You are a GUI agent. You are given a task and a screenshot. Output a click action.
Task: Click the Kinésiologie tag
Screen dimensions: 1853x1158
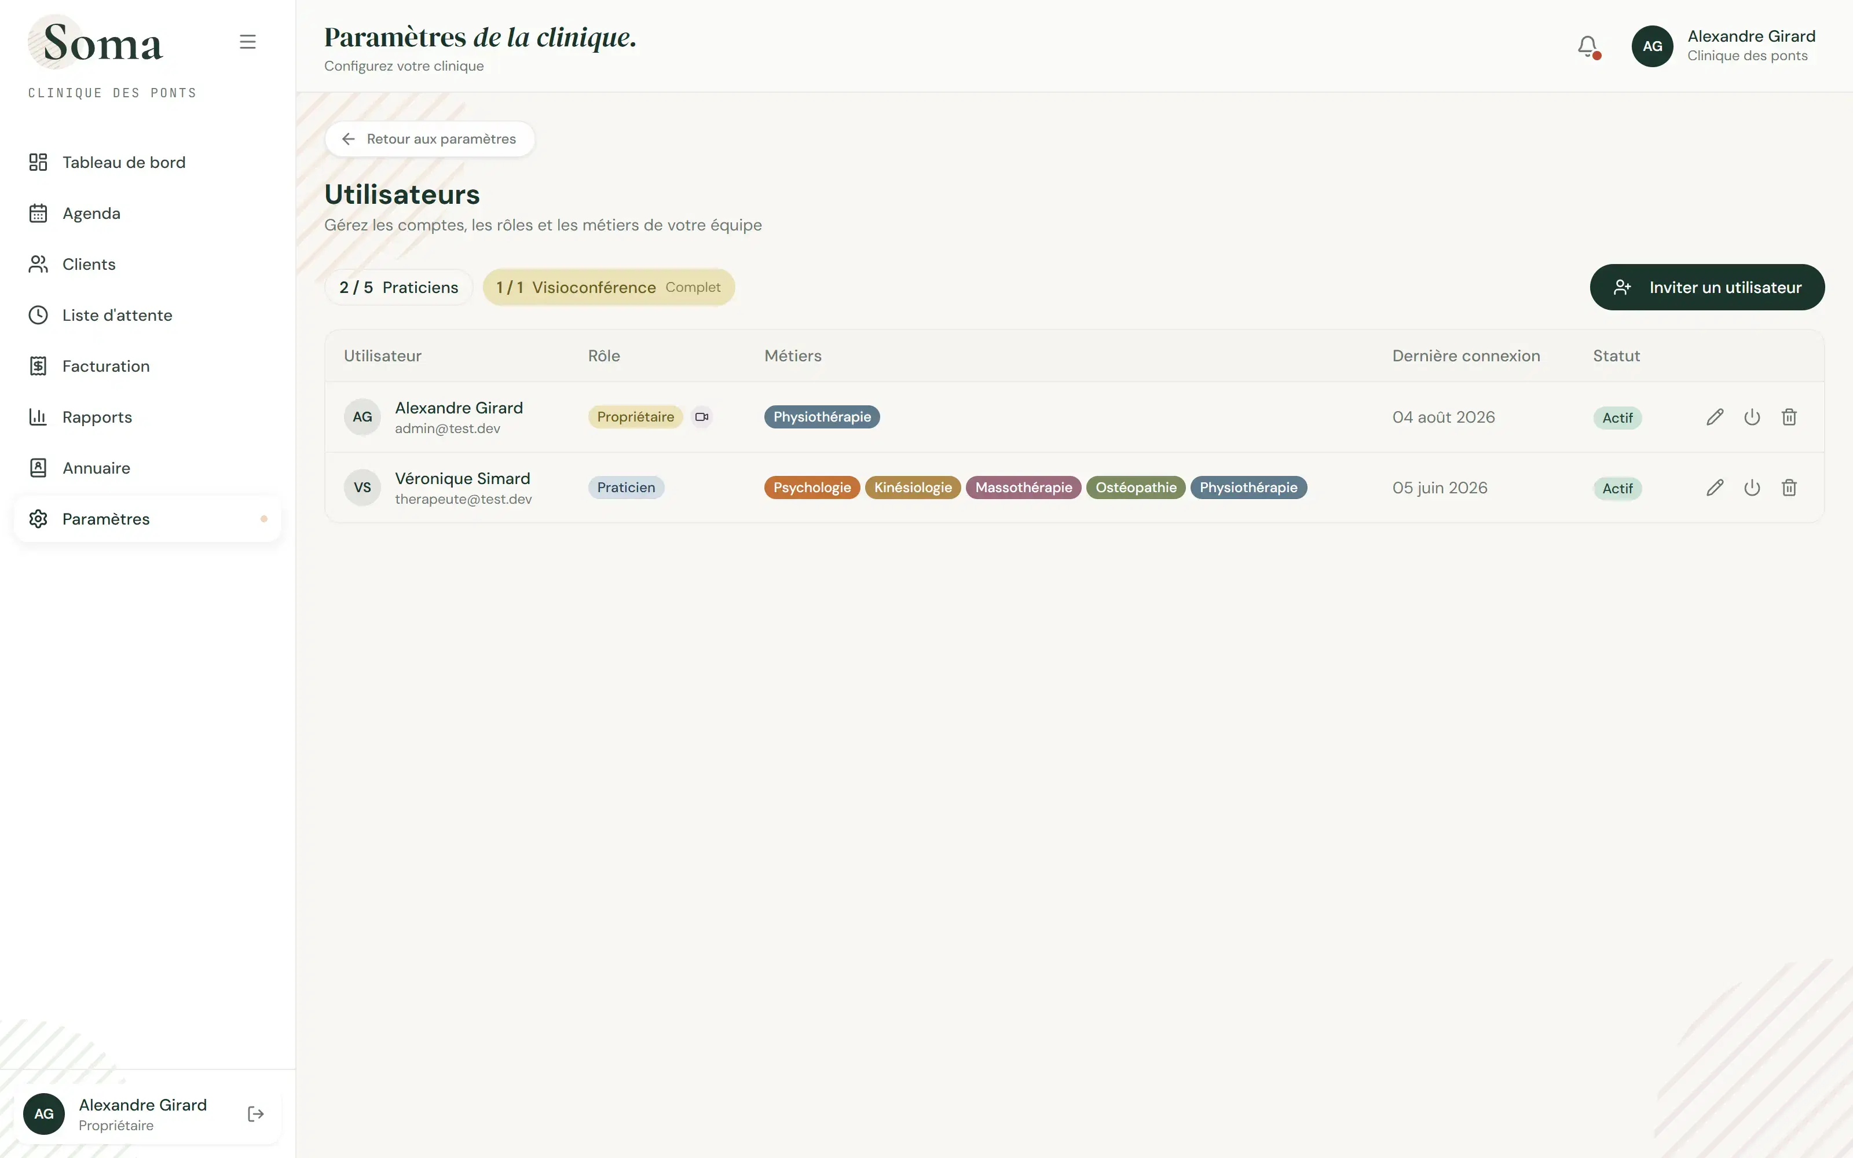(913, 487)
